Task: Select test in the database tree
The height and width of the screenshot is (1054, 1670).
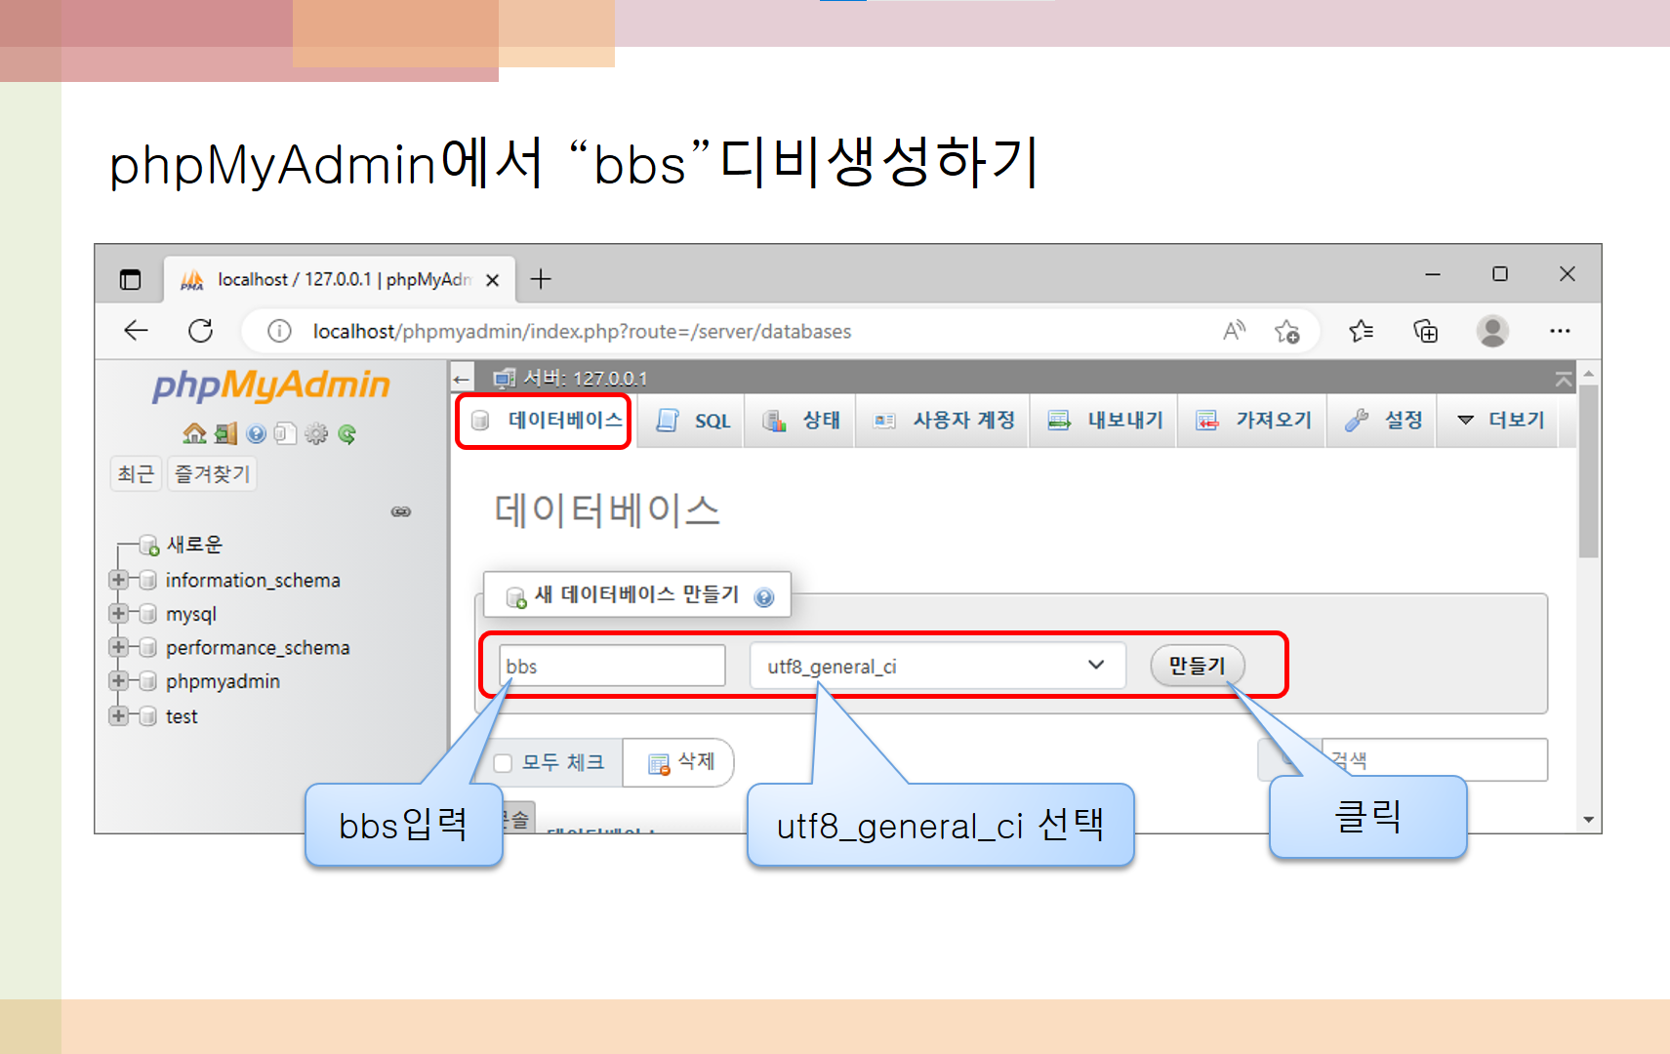Action: click(182, 716)
